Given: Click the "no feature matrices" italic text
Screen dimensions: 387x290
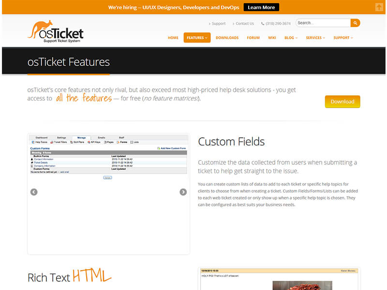Looking at the screenshot, I should click(x=171, y=99).
